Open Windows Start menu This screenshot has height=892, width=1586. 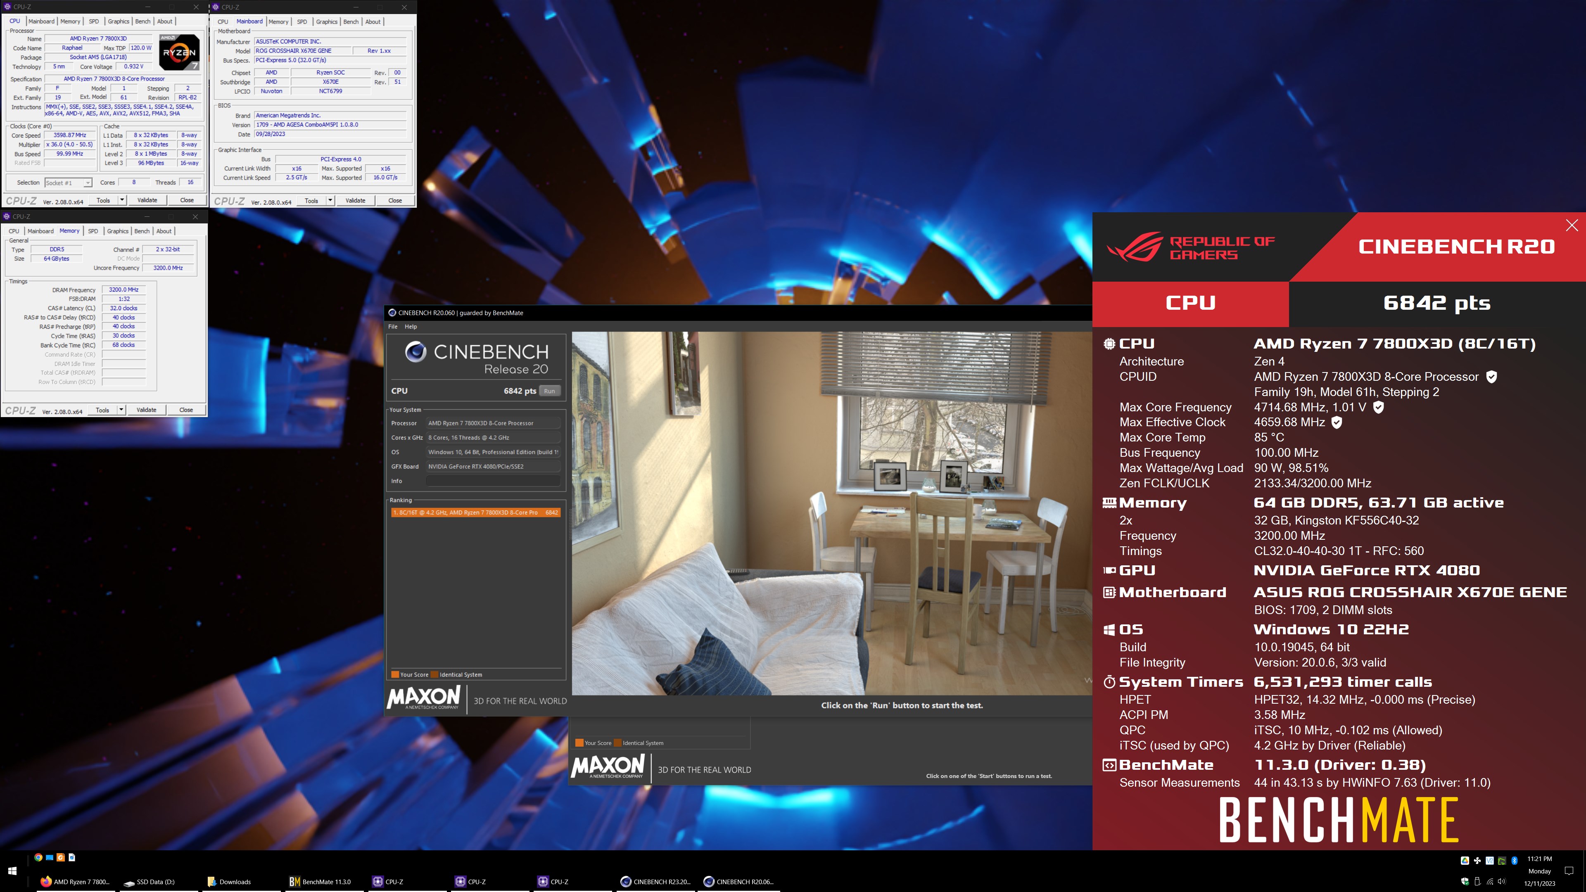(x=12, y=871)
